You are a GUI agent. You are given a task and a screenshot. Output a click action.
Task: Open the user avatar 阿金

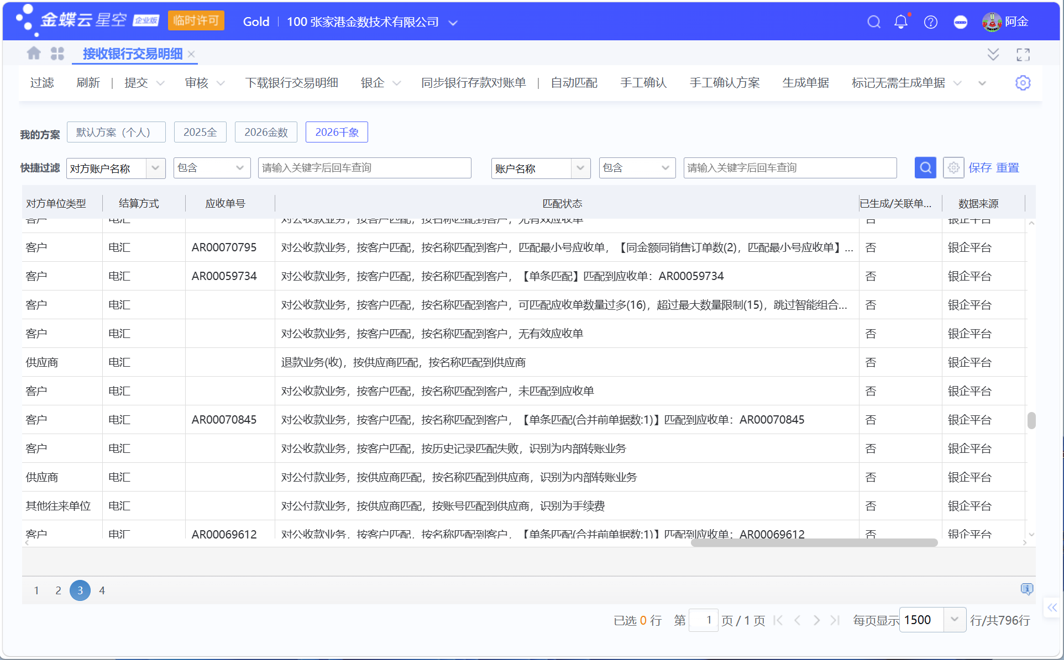tap(1004, 22)
